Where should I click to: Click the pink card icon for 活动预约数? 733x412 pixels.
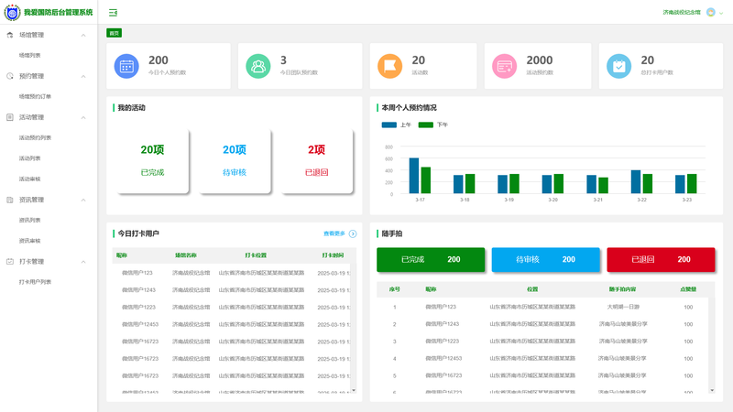tap(505, 66)
